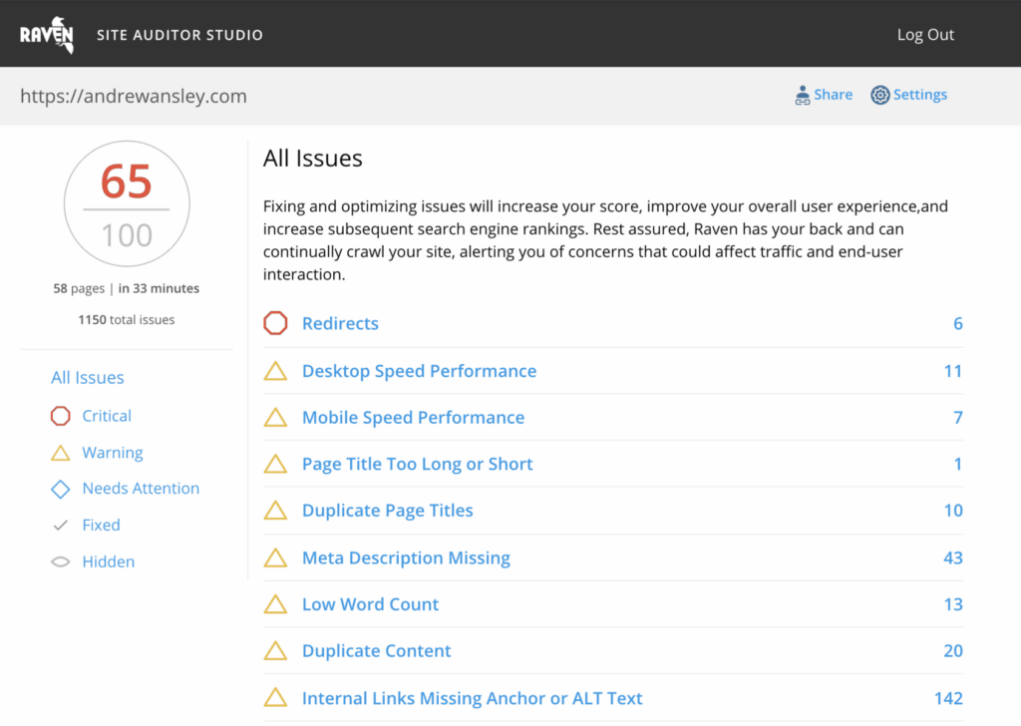
Task: Select the Needs Attention diamond icon
Action: 60,488
